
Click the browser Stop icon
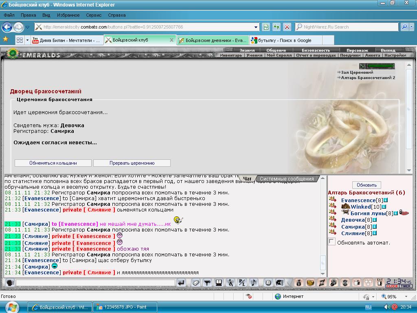(287, 26)
